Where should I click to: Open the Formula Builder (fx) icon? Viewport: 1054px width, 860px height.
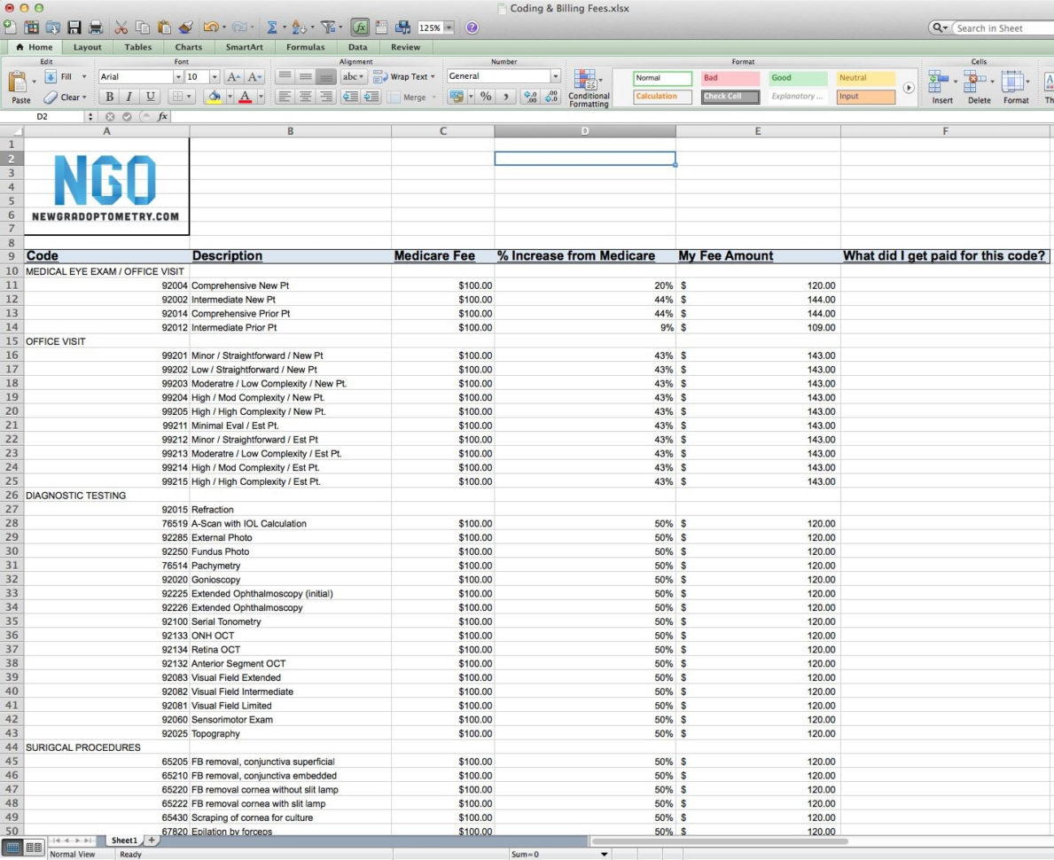point(362,27)
